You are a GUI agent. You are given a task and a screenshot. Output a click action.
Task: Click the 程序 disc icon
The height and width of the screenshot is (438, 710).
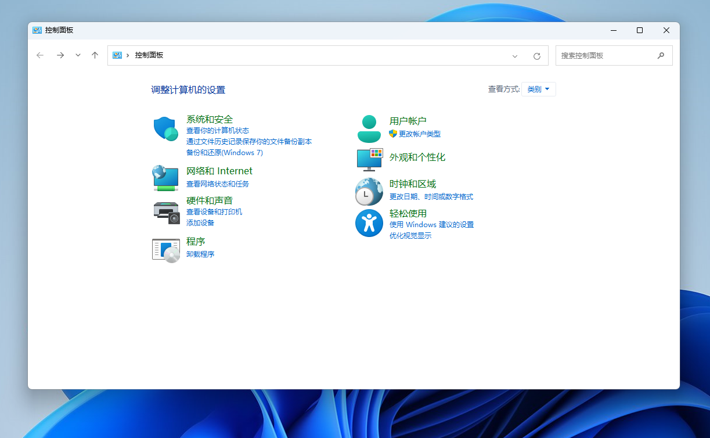pos(166,250)
